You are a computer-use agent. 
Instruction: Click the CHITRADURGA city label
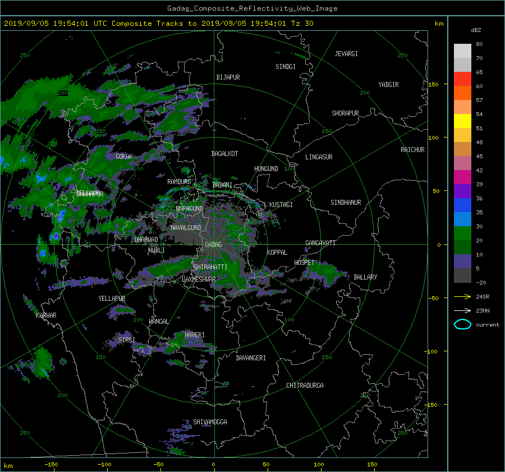click(x=305, y=386)
